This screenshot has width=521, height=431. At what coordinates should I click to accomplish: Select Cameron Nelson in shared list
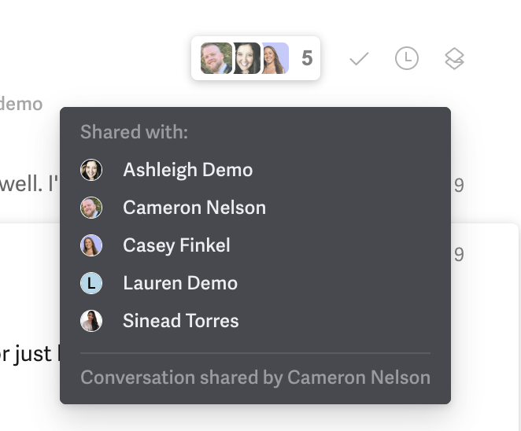194,208
